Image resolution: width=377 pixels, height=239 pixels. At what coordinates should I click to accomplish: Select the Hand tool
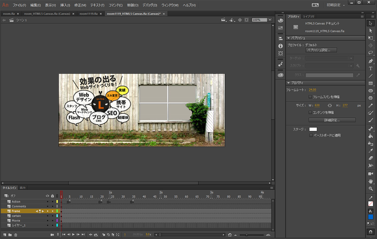371,181
